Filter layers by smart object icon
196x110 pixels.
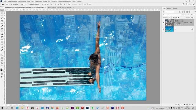pos(190,12)
